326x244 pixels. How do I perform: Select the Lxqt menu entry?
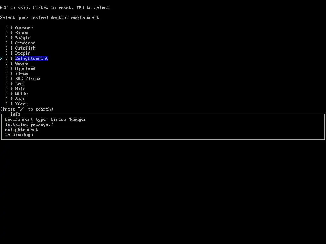pyautogui.click(x=20, y=84)
